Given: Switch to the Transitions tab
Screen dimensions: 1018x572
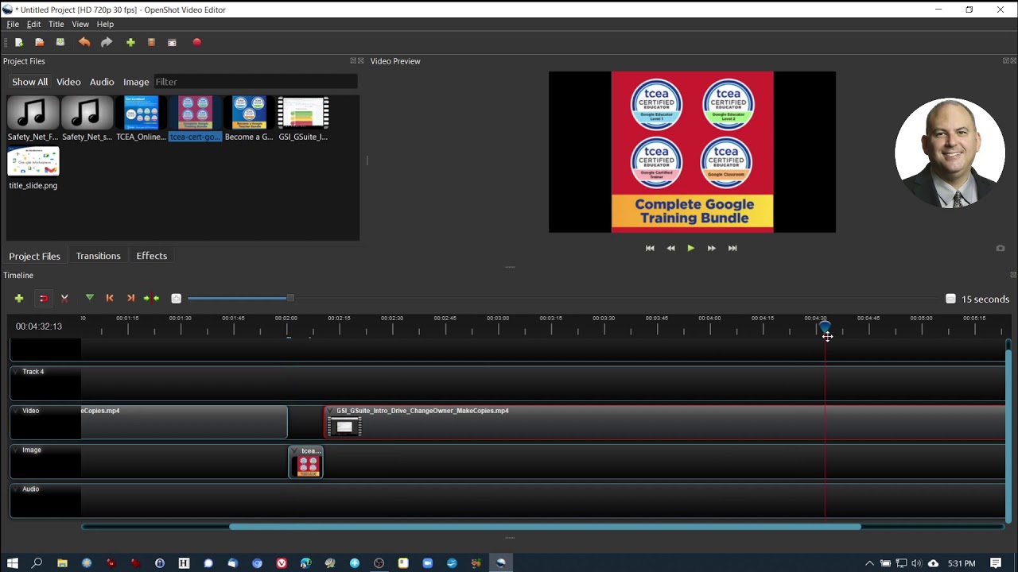Looking at the screenshot, I should 98,256.
